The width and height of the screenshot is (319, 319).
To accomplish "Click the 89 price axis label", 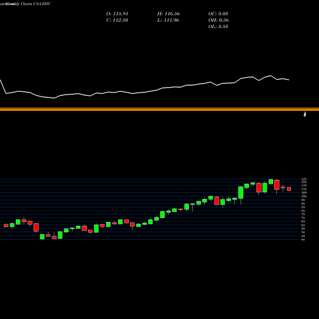I will (304, 207).
